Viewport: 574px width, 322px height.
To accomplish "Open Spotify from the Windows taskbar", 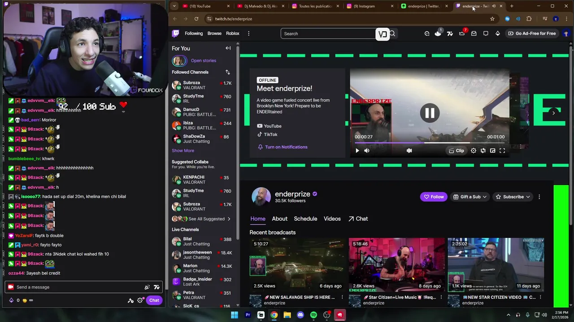I will [x=313, y=315].
